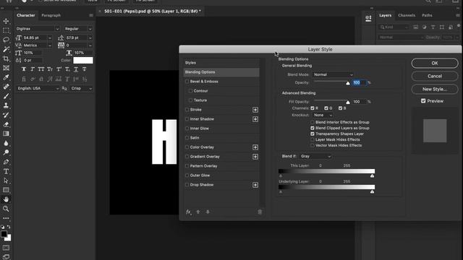Image resolution: width=463 pixels, height=260 pixels.
Task: Toggle the Preview checkbox
Action: (x=423, y=101)
